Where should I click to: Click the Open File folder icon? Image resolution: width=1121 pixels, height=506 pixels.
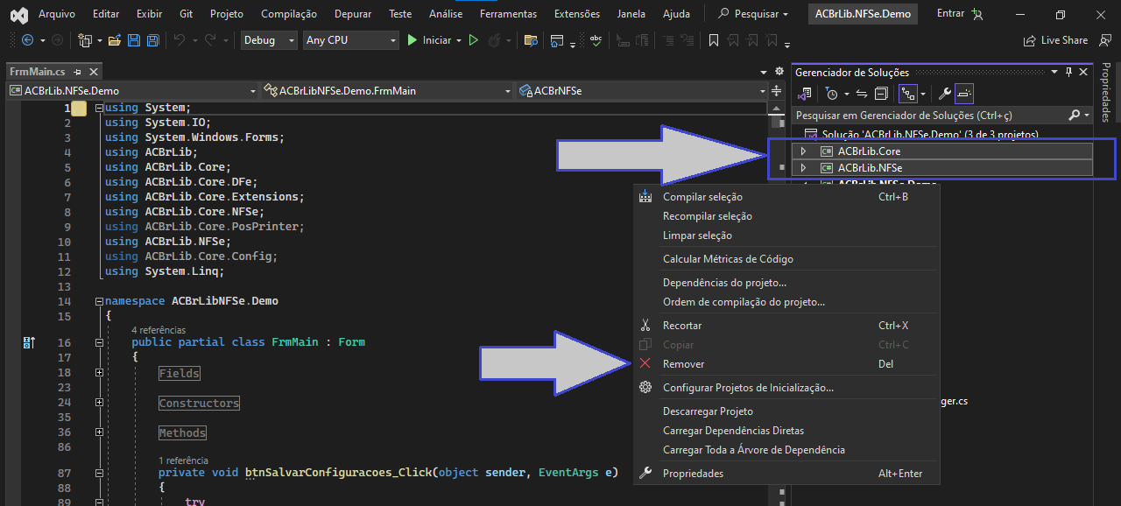(x=115, y=40)
